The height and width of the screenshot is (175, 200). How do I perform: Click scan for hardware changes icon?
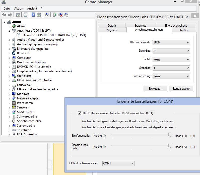coord(47,15)
